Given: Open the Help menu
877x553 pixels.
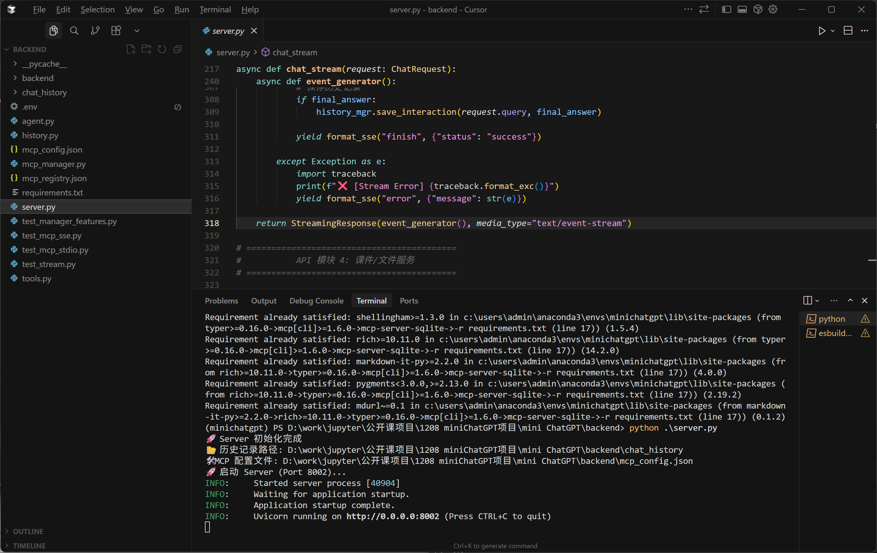Looking at the screenshot, I should [x=250, y=9].
